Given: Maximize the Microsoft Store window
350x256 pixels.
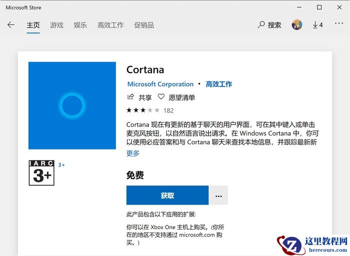Looking at the screenshot, I should pos(319,7).
